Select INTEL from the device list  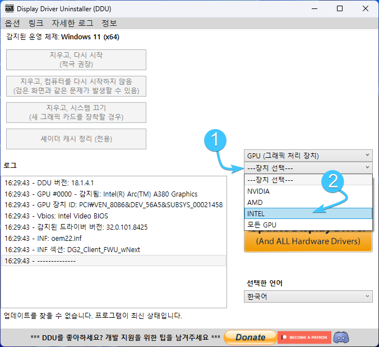coord(308,213)
